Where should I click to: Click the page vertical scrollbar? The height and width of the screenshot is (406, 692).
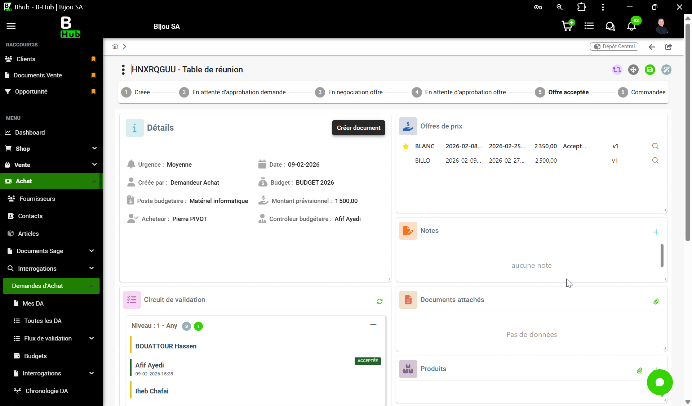[x=688, y=132]
